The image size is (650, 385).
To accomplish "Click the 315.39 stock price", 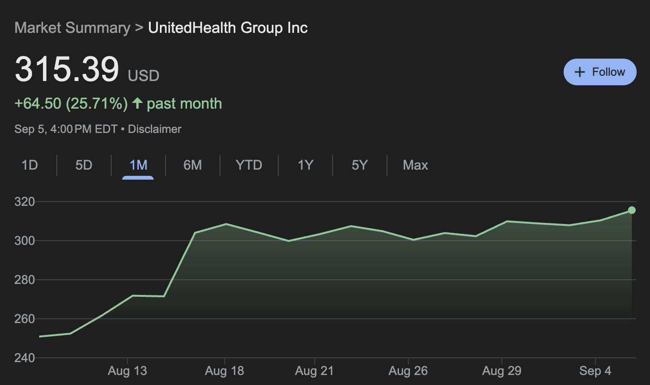I will (67, 70).
